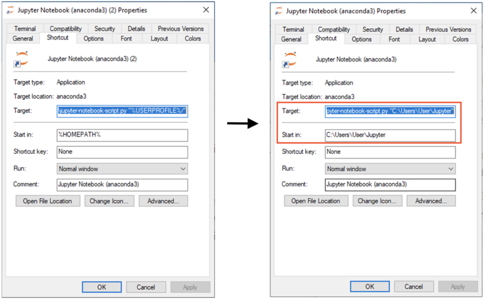Click title bar Jupyter icon of right dialog
The image size is (484, 299).
point(279,11)
